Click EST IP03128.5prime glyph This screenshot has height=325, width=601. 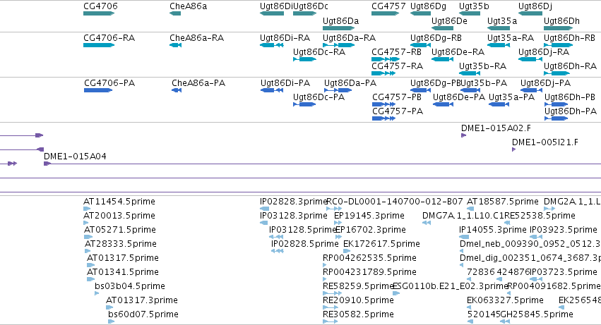point(276,238)
